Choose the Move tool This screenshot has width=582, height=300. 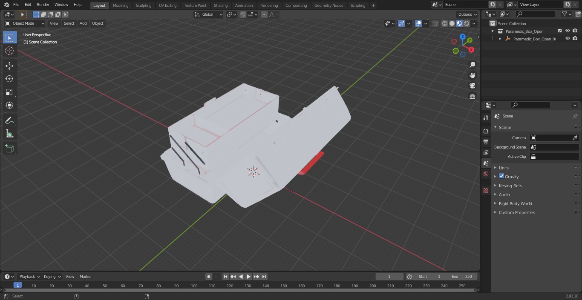tap(9, 66)
